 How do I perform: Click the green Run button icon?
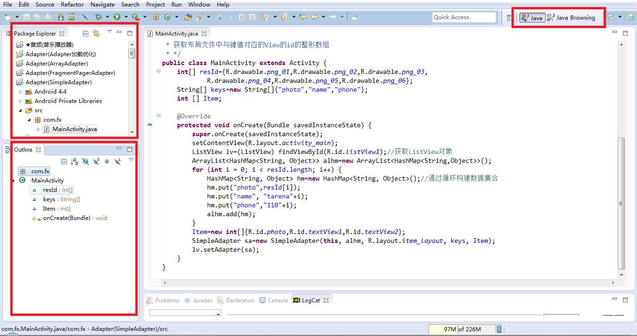117,17
